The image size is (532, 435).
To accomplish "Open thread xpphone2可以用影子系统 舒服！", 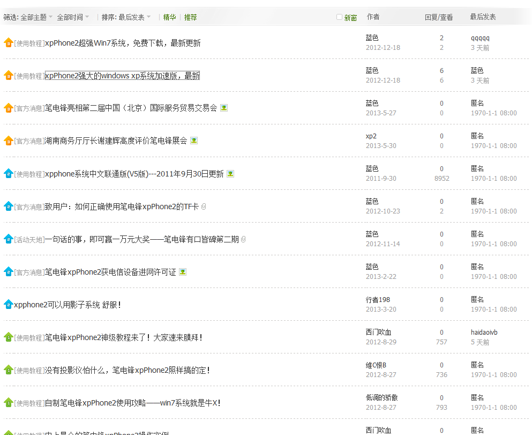I will tap(68, 305).
